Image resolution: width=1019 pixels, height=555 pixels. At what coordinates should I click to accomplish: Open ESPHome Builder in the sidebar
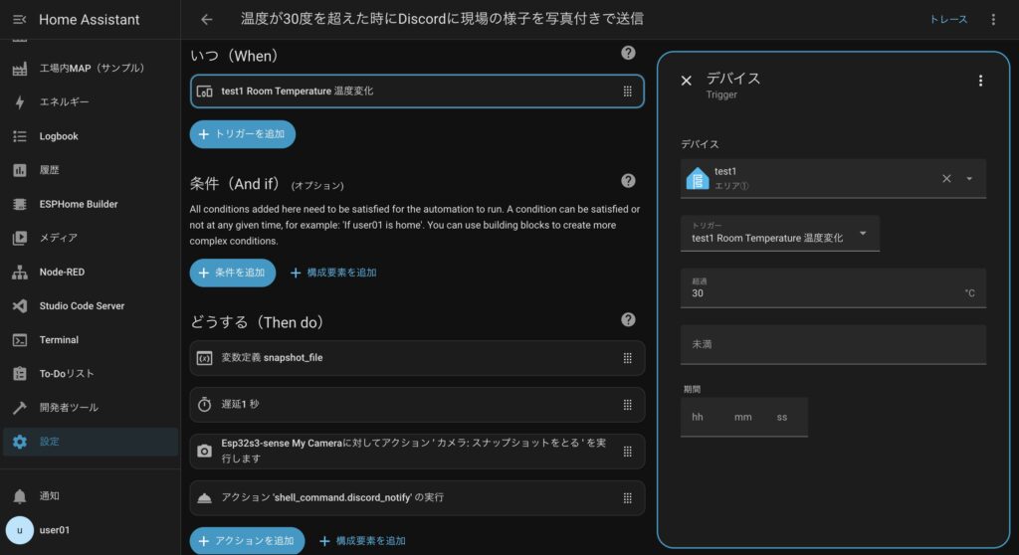[91, 204]
